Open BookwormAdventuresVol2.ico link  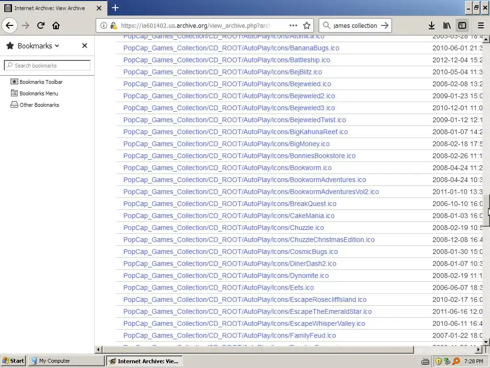click(x=251, y=192)
